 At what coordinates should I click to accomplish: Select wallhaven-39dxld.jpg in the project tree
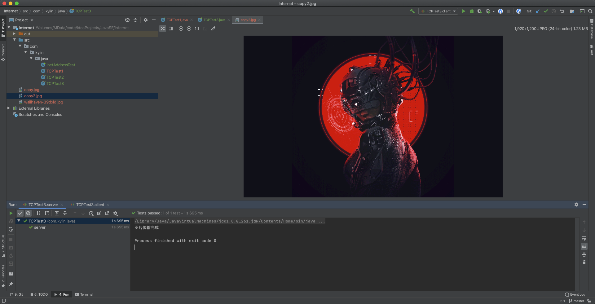tap(43, 102)
